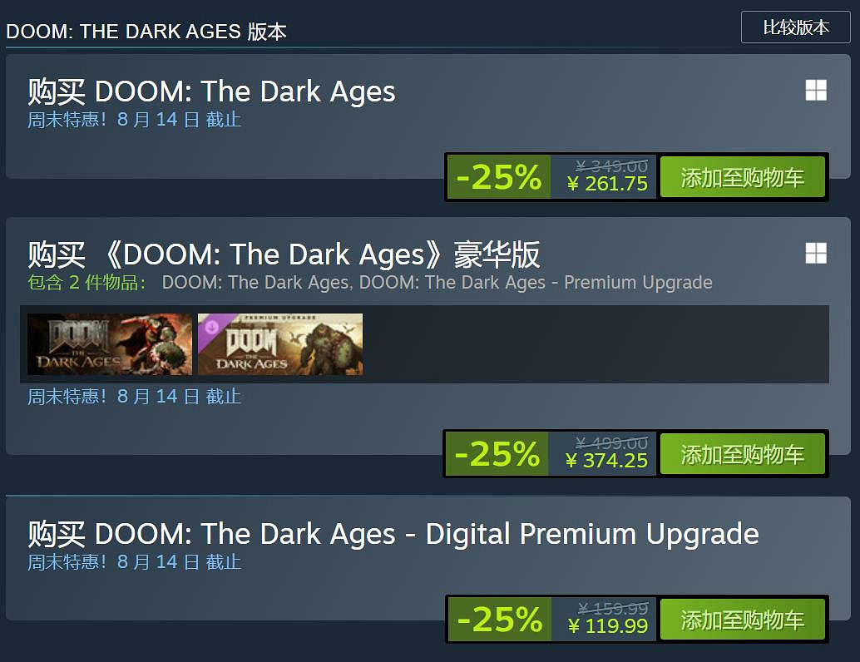Click the "DOOM: The Dark Ages," included item link

[x=257, y=282]
